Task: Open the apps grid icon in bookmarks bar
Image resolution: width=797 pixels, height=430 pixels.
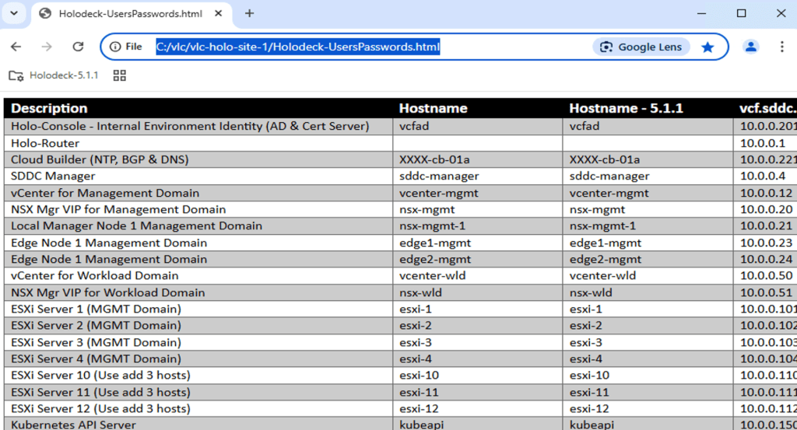Action: [120, 75]
